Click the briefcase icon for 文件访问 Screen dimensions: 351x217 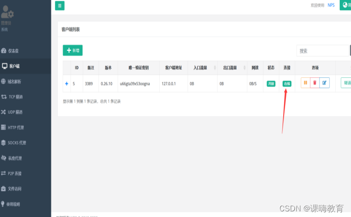point(3,188)
